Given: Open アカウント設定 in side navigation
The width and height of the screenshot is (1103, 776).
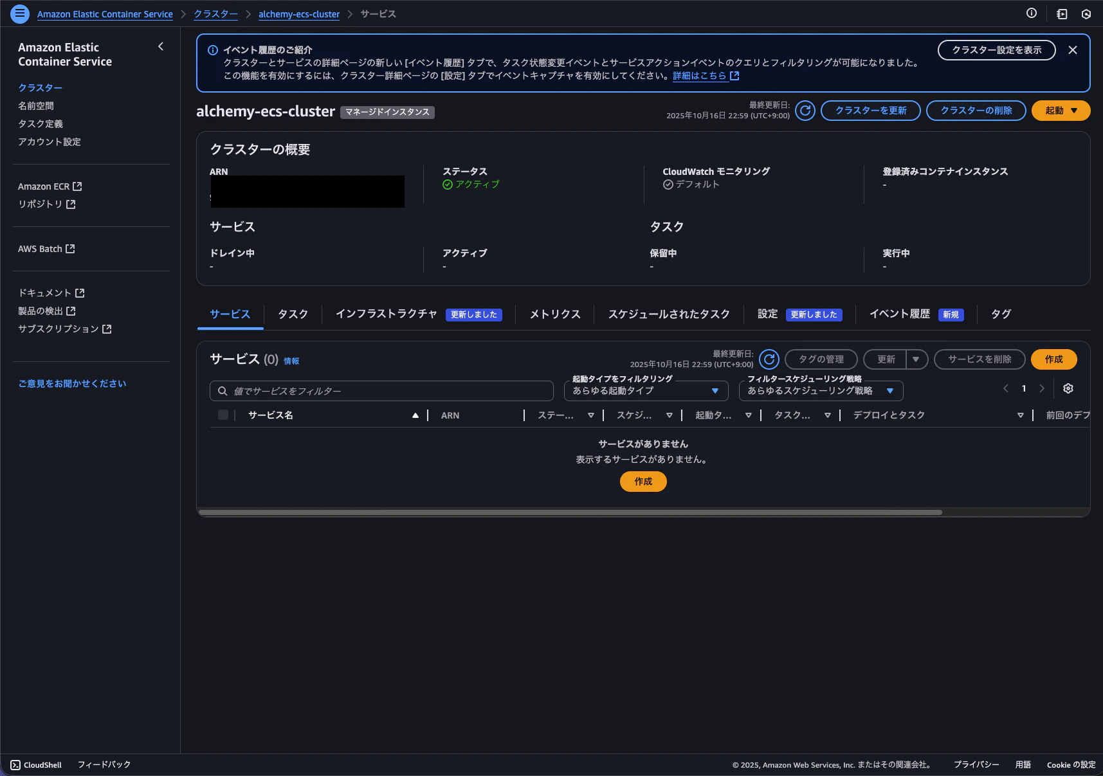Looking at the screenshot, I should [50, 141].
